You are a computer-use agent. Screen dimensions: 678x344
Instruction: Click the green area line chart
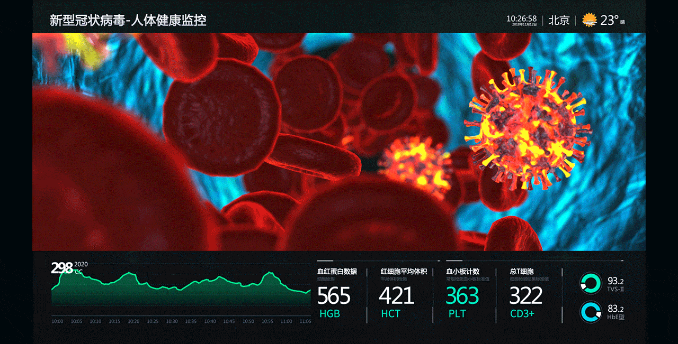(181, 289)
